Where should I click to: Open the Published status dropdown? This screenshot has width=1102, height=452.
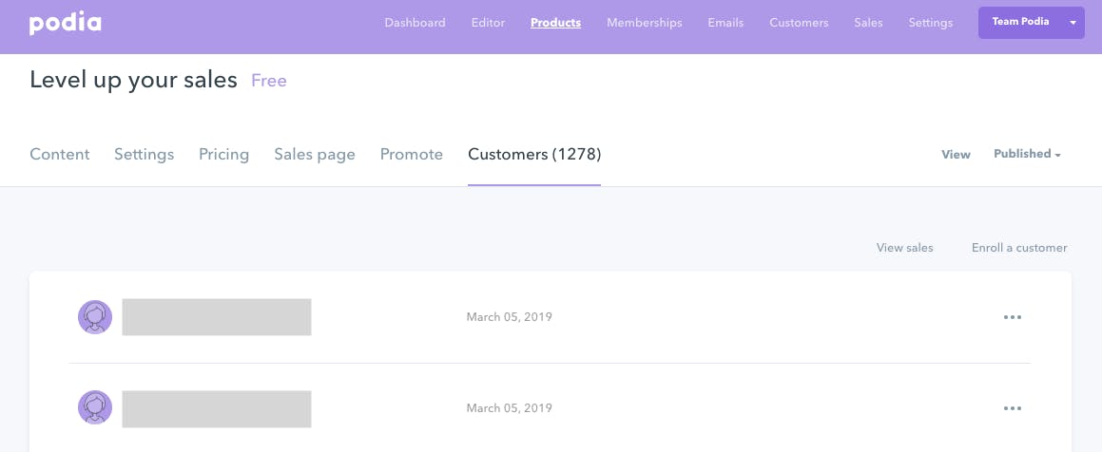click(1027, 154)
